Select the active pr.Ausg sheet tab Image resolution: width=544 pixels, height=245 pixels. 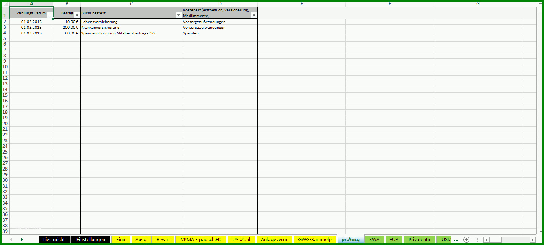pyautogui.click(x=351, y=239)
